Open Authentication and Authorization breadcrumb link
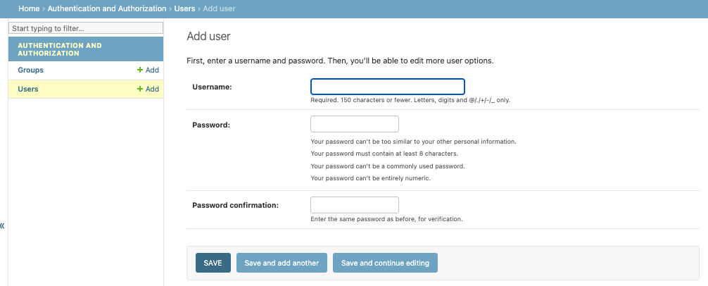The image size is (708, 286). click(107, 8)
